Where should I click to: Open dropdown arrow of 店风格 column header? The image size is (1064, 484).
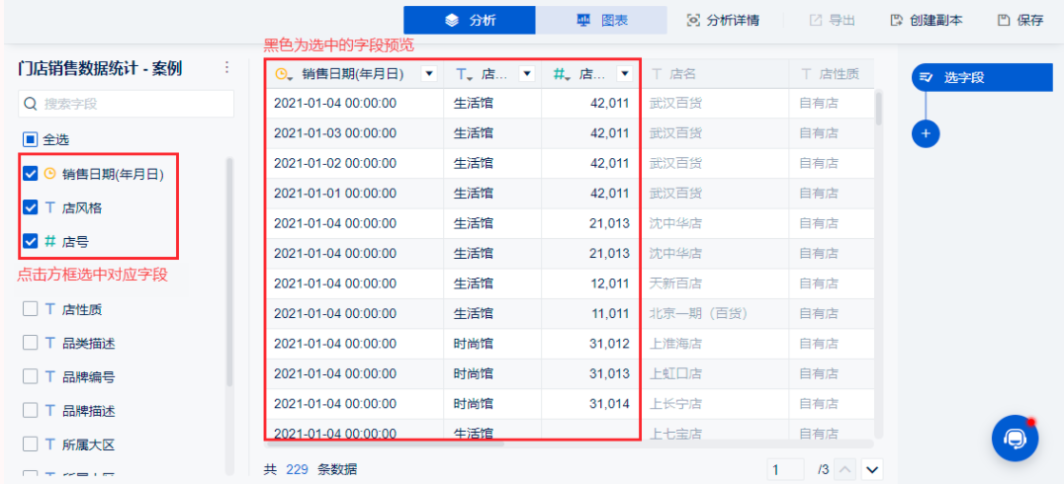tap(527, 74)
